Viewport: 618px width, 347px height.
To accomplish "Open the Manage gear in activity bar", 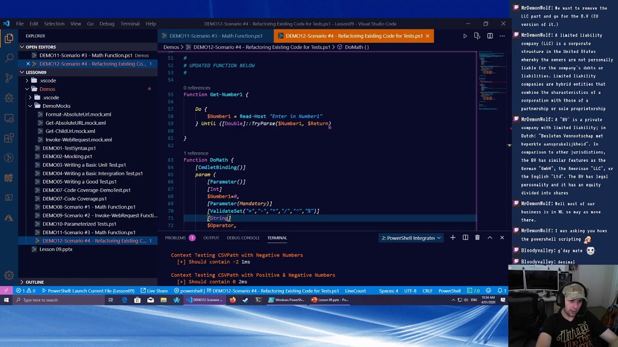I will pos(9,276).
